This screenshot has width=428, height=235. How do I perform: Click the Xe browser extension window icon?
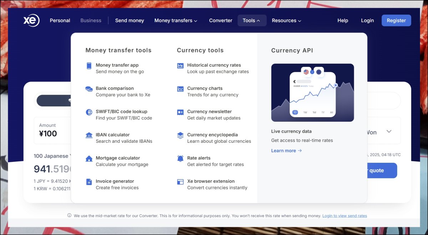click(x=180, y=182)
